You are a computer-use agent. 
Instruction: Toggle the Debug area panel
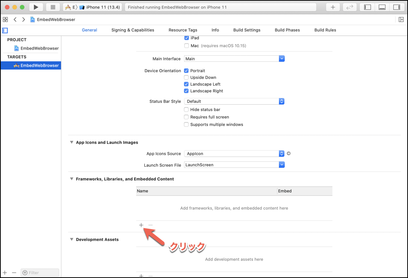coord(382,7)
